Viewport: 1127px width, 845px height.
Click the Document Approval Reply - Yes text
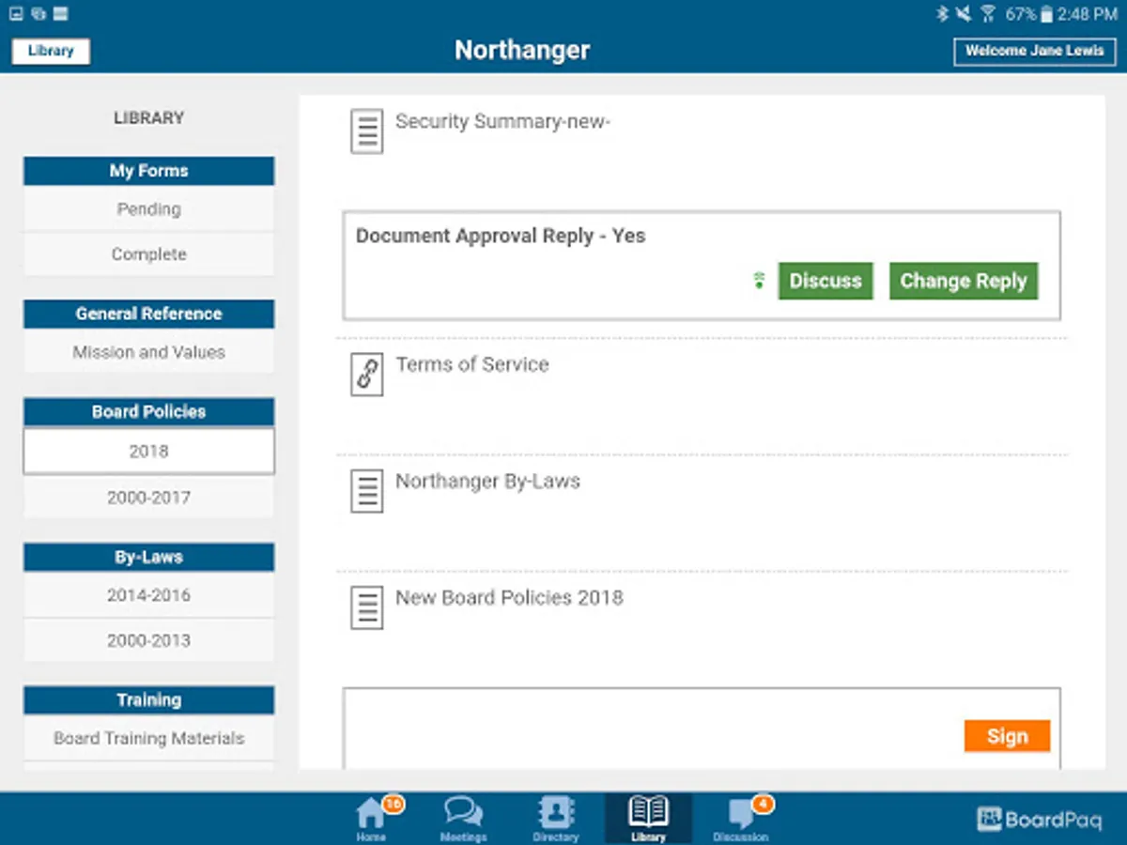[501, 236]
